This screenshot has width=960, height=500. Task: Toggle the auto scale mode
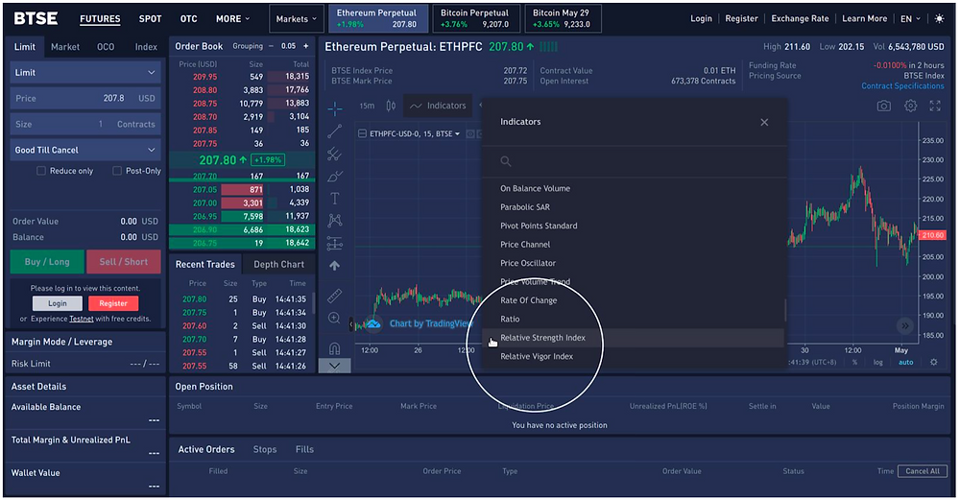click(905, 363)
